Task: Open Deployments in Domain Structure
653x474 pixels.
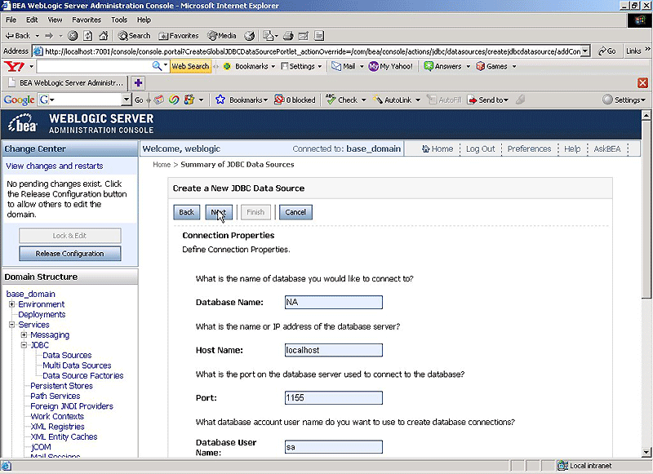Action: point(42,315)
